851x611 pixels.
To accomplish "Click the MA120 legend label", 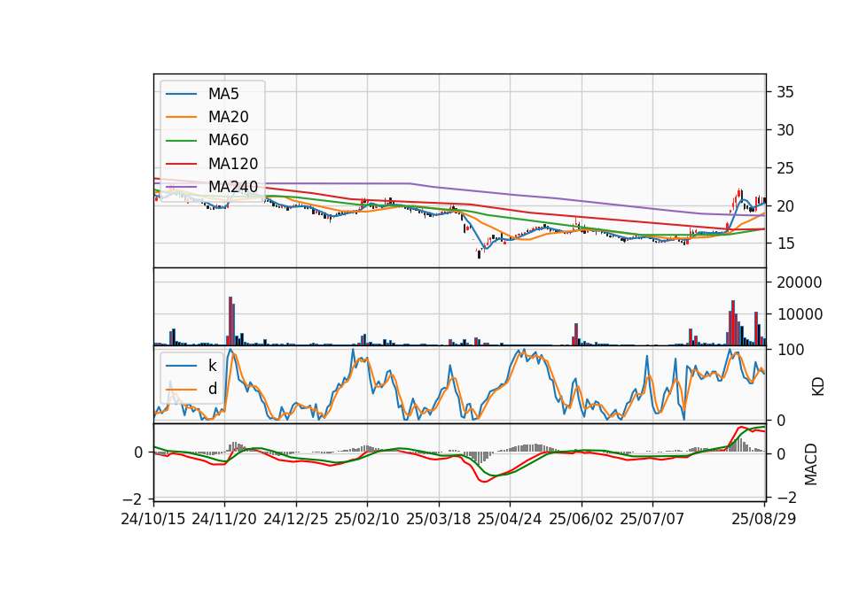I will 233,164.
